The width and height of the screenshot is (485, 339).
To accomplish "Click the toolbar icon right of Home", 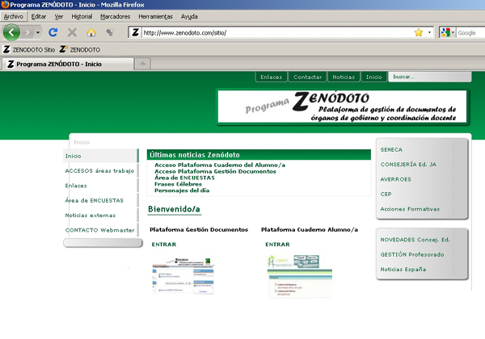I will (110, 32).
